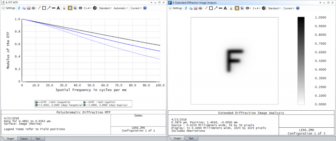This screenshot has width=336, height=141.
Task: Click the lock window icon in Extended Diffraction toolbar
Action: (231, 8)
